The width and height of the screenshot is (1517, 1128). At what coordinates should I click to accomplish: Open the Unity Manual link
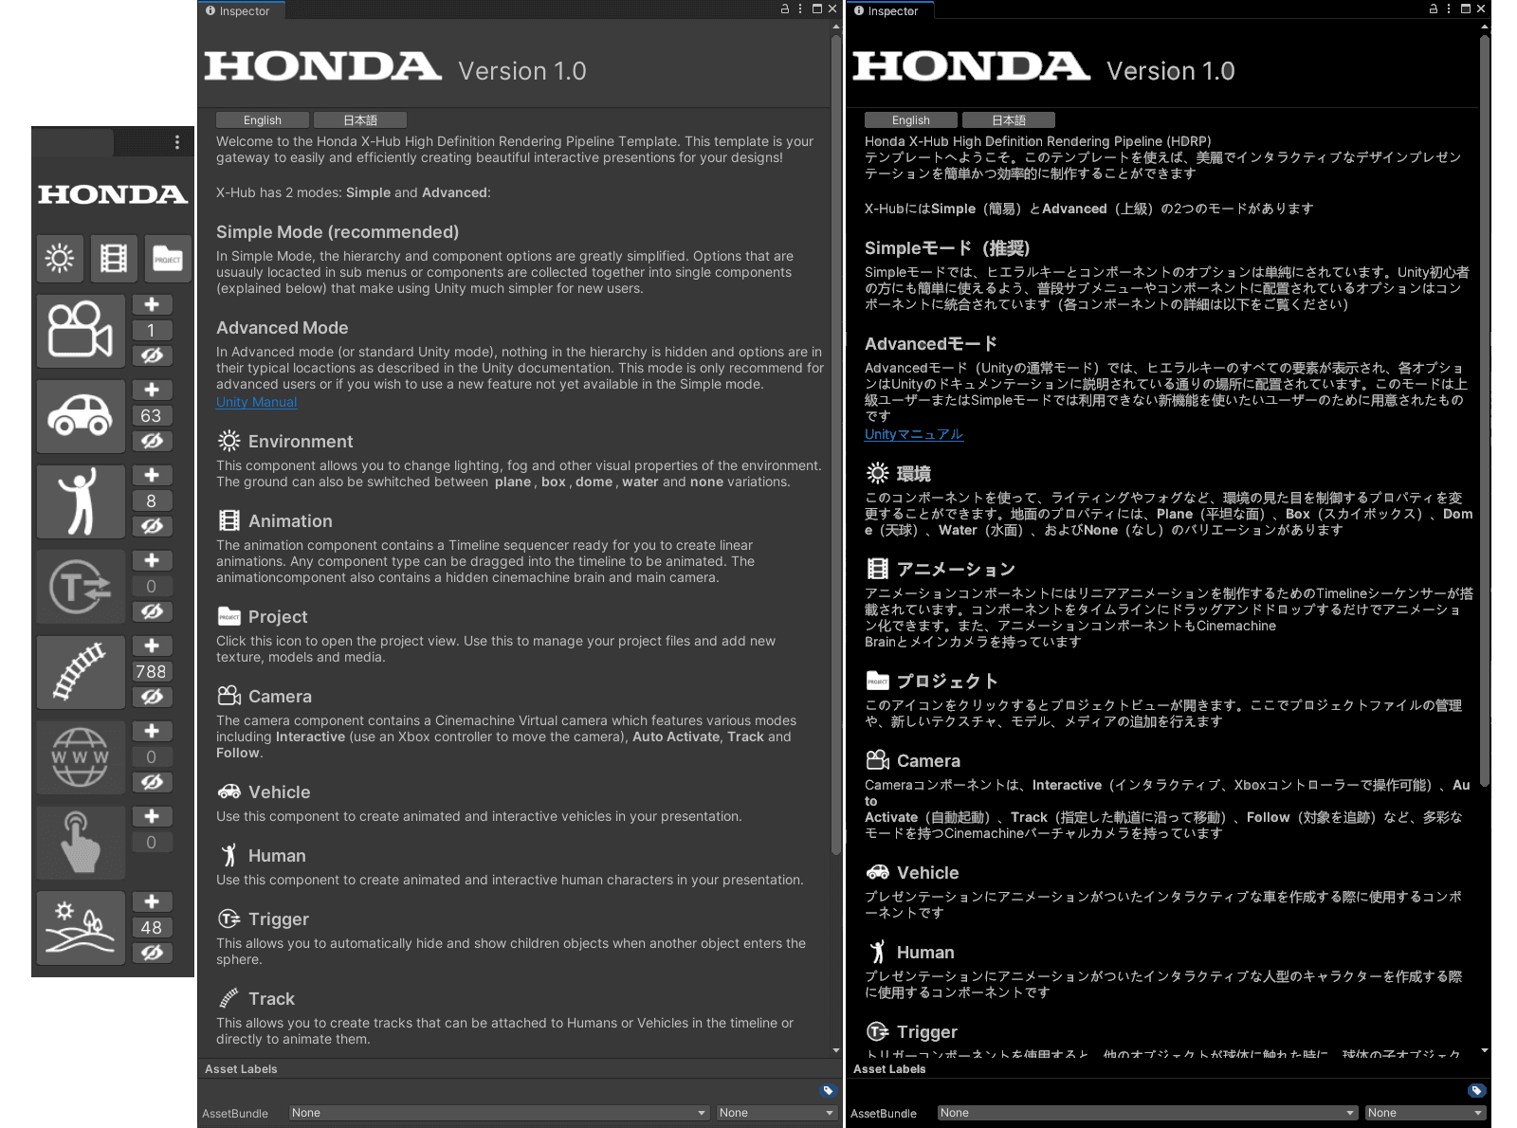[256, 402]
